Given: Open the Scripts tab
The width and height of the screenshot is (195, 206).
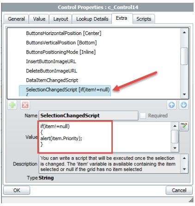Looking at the screenshot, I should [x=144, y=19].
